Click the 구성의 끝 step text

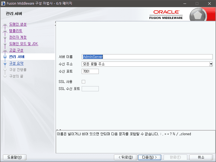click(16, 76)
